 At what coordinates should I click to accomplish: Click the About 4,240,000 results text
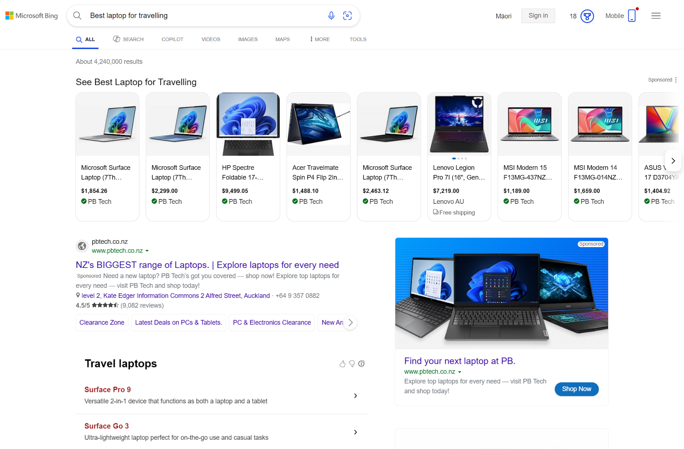click(x=109, y=62)
